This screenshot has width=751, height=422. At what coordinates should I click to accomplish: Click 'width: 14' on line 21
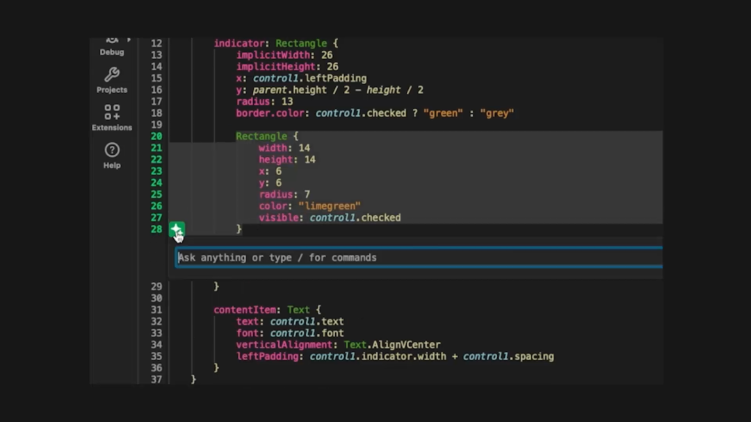[284, 148]
